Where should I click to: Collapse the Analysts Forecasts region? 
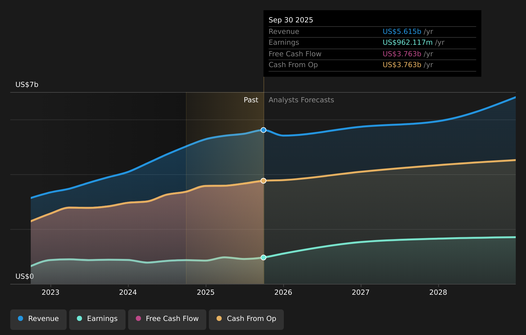[x=301, y=100]
